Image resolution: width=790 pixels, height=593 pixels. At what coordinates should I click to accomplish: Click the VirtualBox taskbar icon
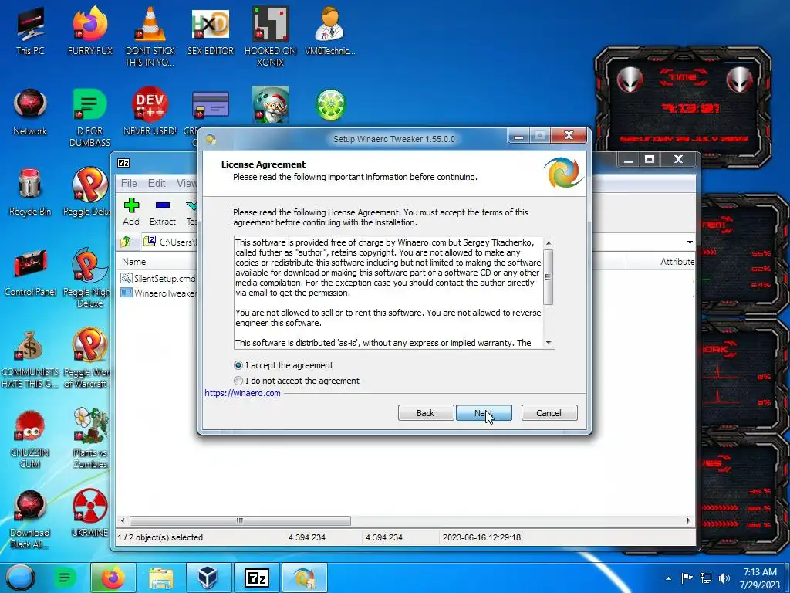click(208, 578)
